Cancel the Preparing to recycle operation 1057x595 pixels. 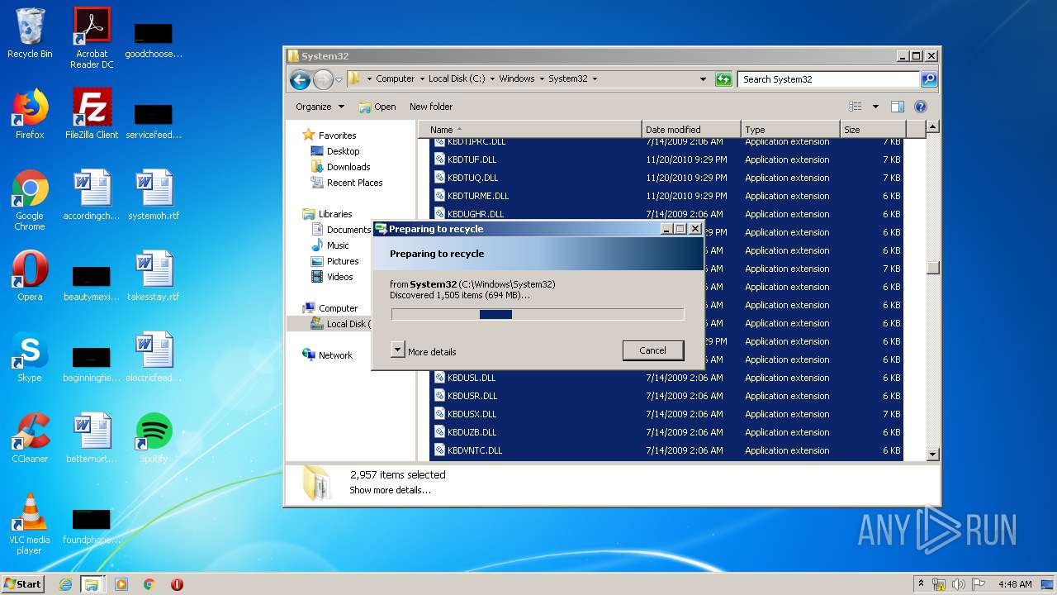pos(652,350)
